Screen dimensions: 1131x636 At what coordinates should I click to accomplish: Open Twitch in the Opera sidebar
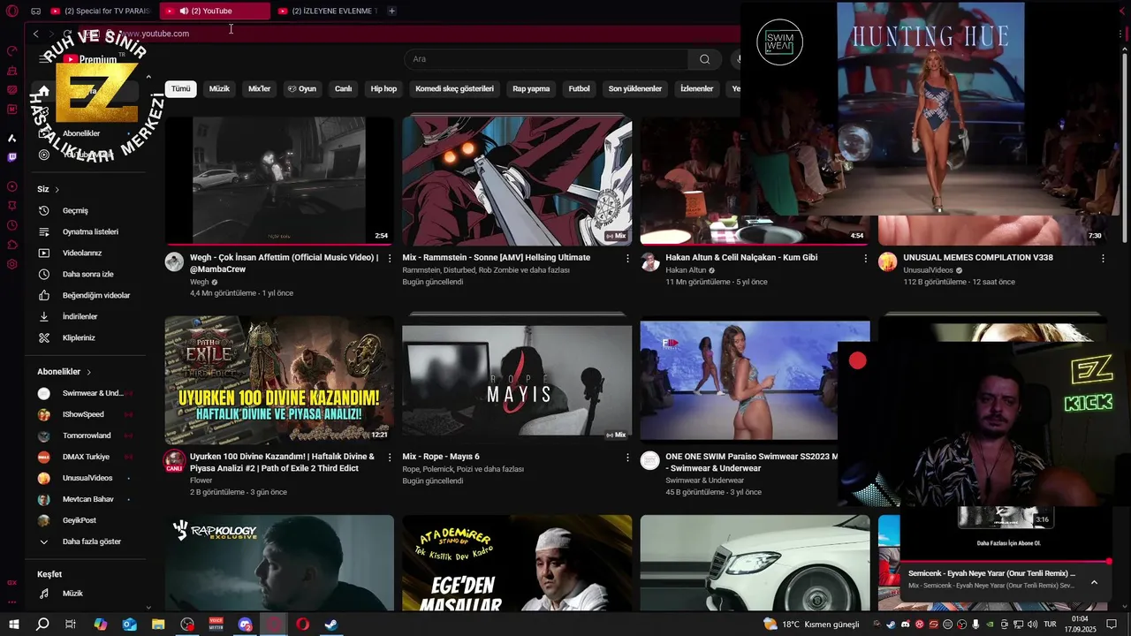pos(12,157)
